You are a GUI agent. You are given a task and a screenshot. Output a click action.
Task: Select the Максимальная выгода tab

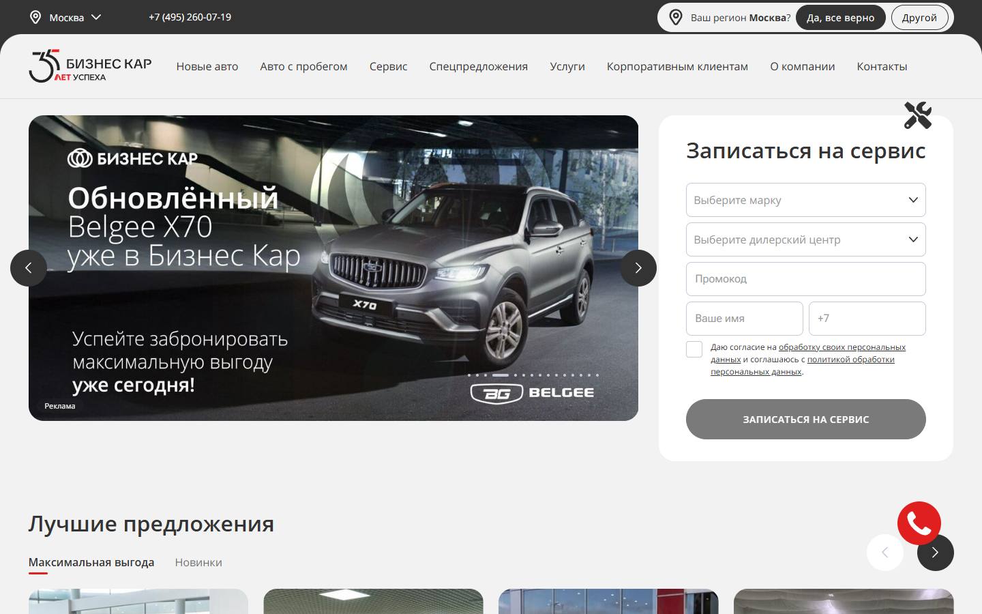pyautogui.click(x=91, y=562)
